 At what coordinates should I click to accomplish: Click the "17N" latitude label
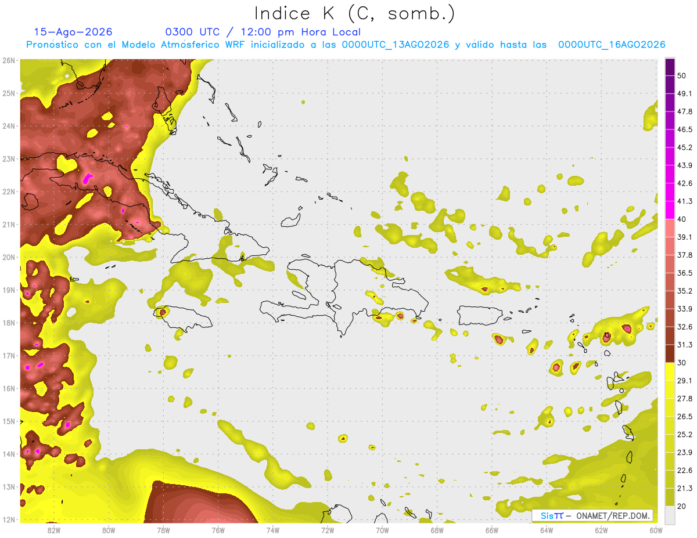click(x=9, y=355)
